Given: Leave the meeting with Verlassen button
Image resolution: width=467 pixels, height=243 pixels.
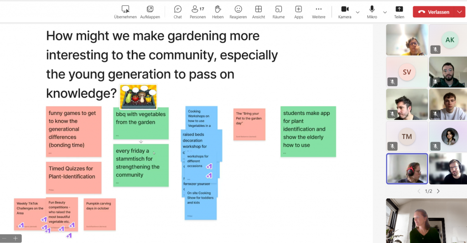Looking at the screenshot, I should click(434, 12).
